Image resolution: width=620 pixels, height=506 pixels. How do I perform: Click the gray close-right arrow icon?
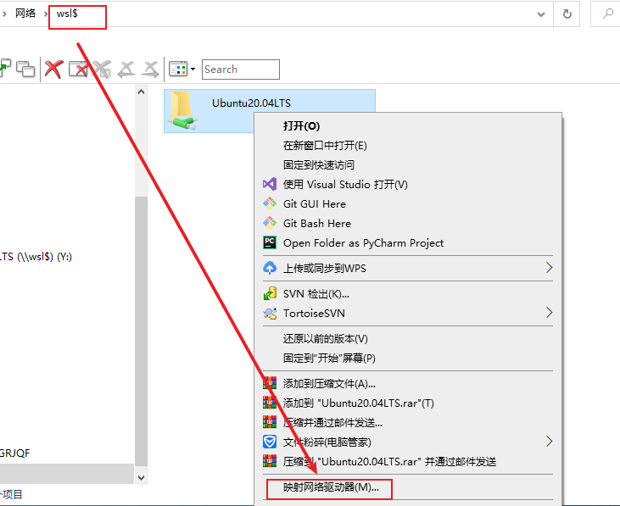tap(150, 70)
